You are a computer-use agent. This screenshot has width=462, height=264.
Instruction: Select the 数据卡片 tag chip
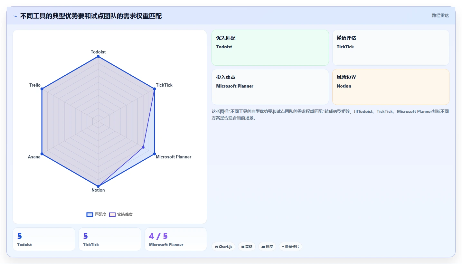[290, 247]
